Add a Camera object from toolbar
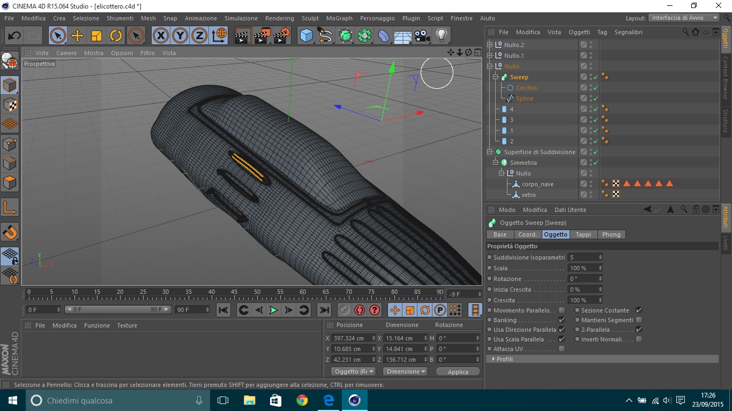The image size is (732, 411). 423,36
